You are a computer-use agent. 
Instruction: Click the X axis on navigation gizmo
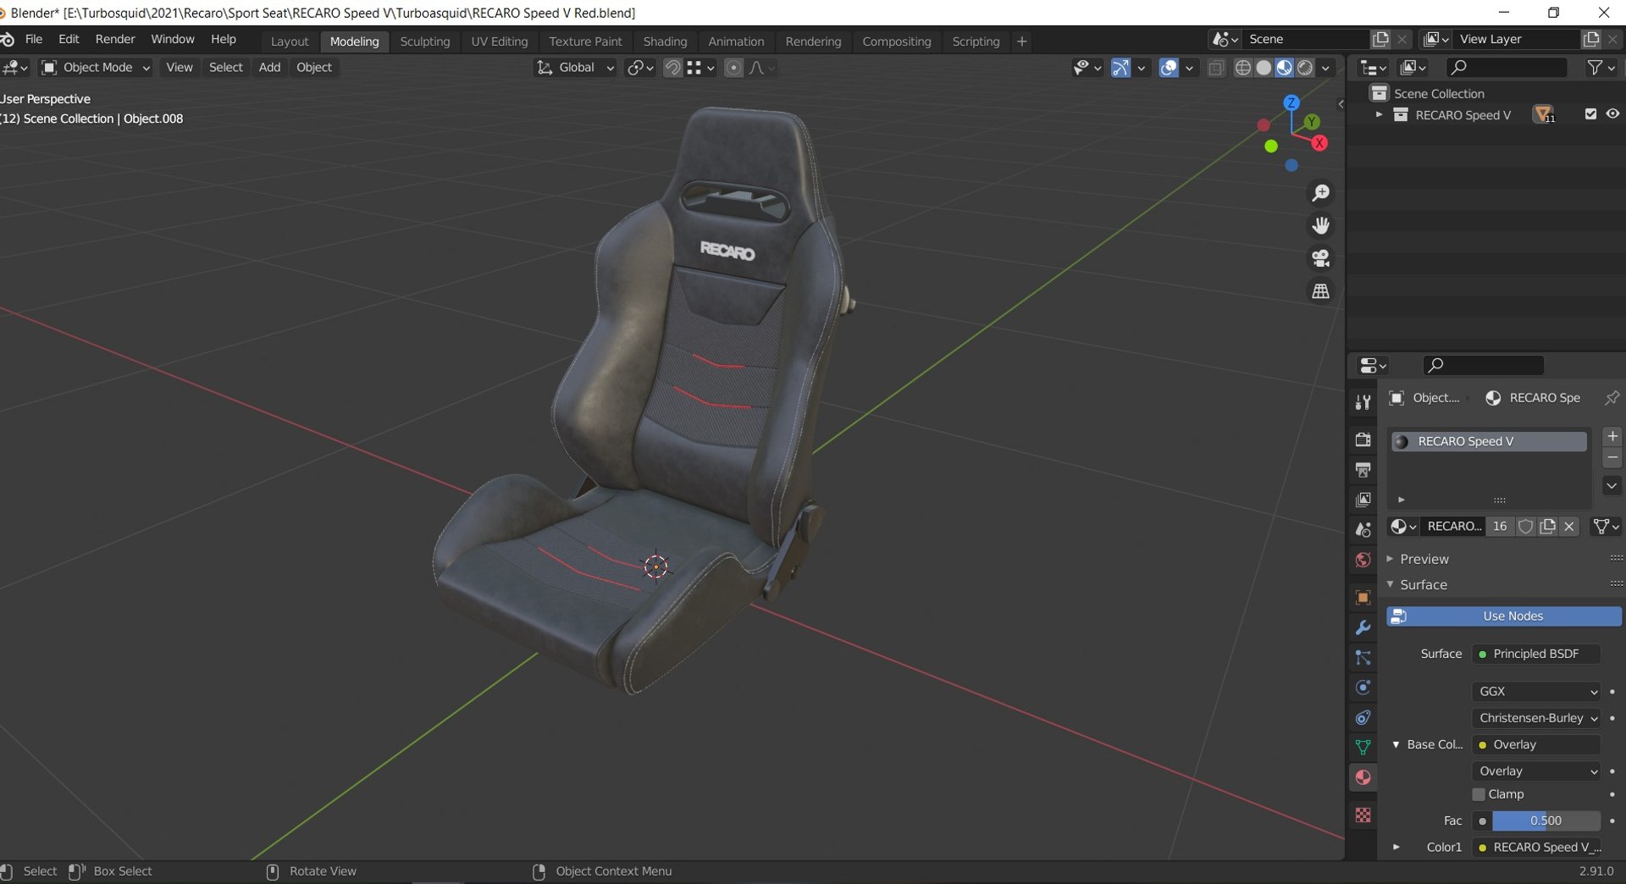1319,143
